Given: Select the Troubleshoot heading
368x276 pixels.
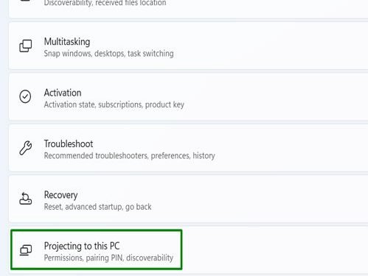Looking at the screenshot, I should [x=69, y=144].
